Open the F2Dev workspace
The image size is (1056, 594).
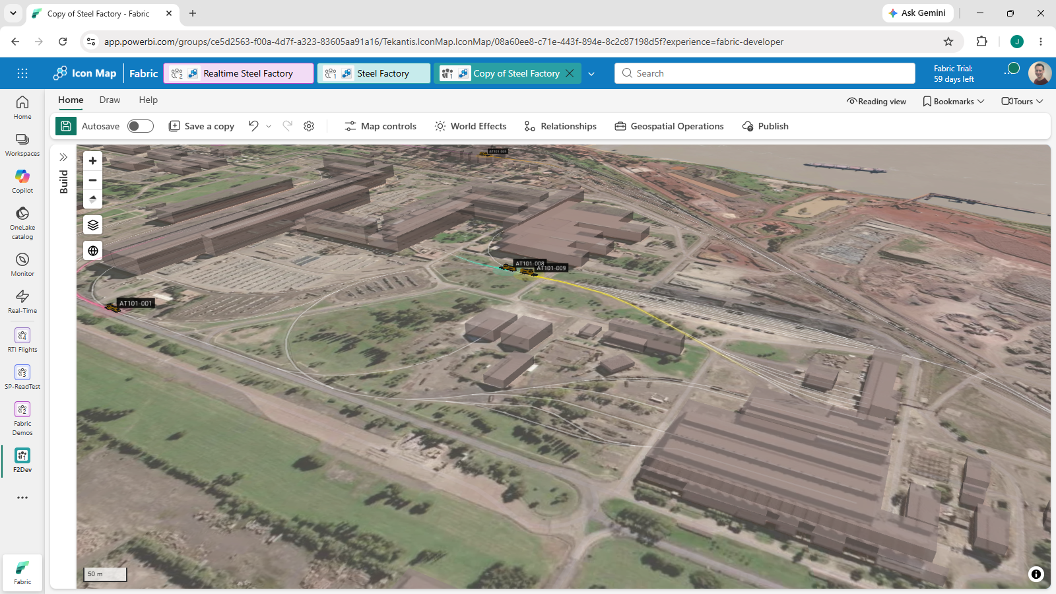[22, 460]
